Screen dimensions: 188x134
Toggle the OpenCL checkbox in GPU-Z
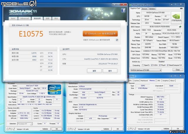[143, 65]
